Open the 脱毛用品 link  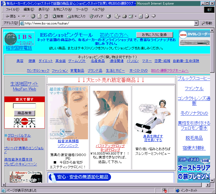pos(194,138)
